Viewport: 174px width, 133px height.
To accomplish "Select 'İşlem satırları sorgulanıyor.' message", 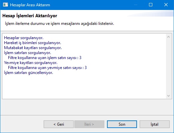I will (x=28, y=53).
